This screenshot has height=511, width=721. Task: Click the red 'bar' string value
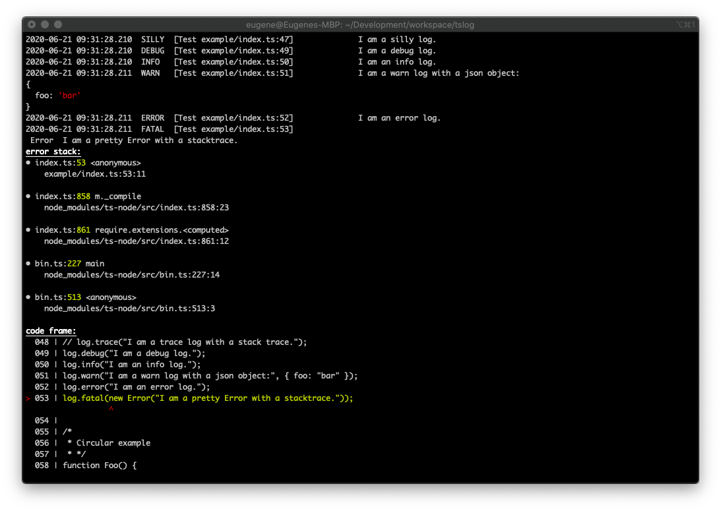click(x=69, y=95)
